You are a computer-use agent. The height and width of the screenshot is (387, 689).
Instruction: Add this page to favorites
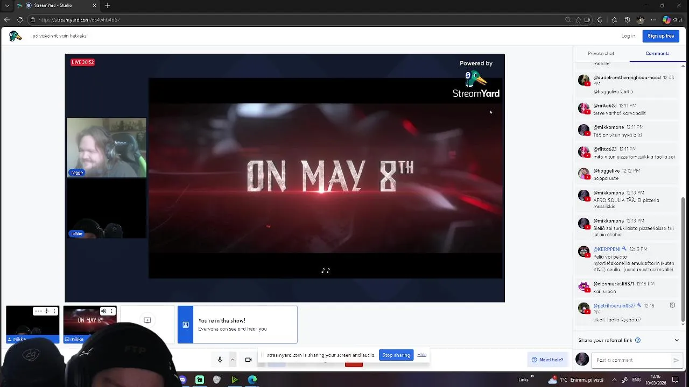pyautogui.click(x=578, y=20)
